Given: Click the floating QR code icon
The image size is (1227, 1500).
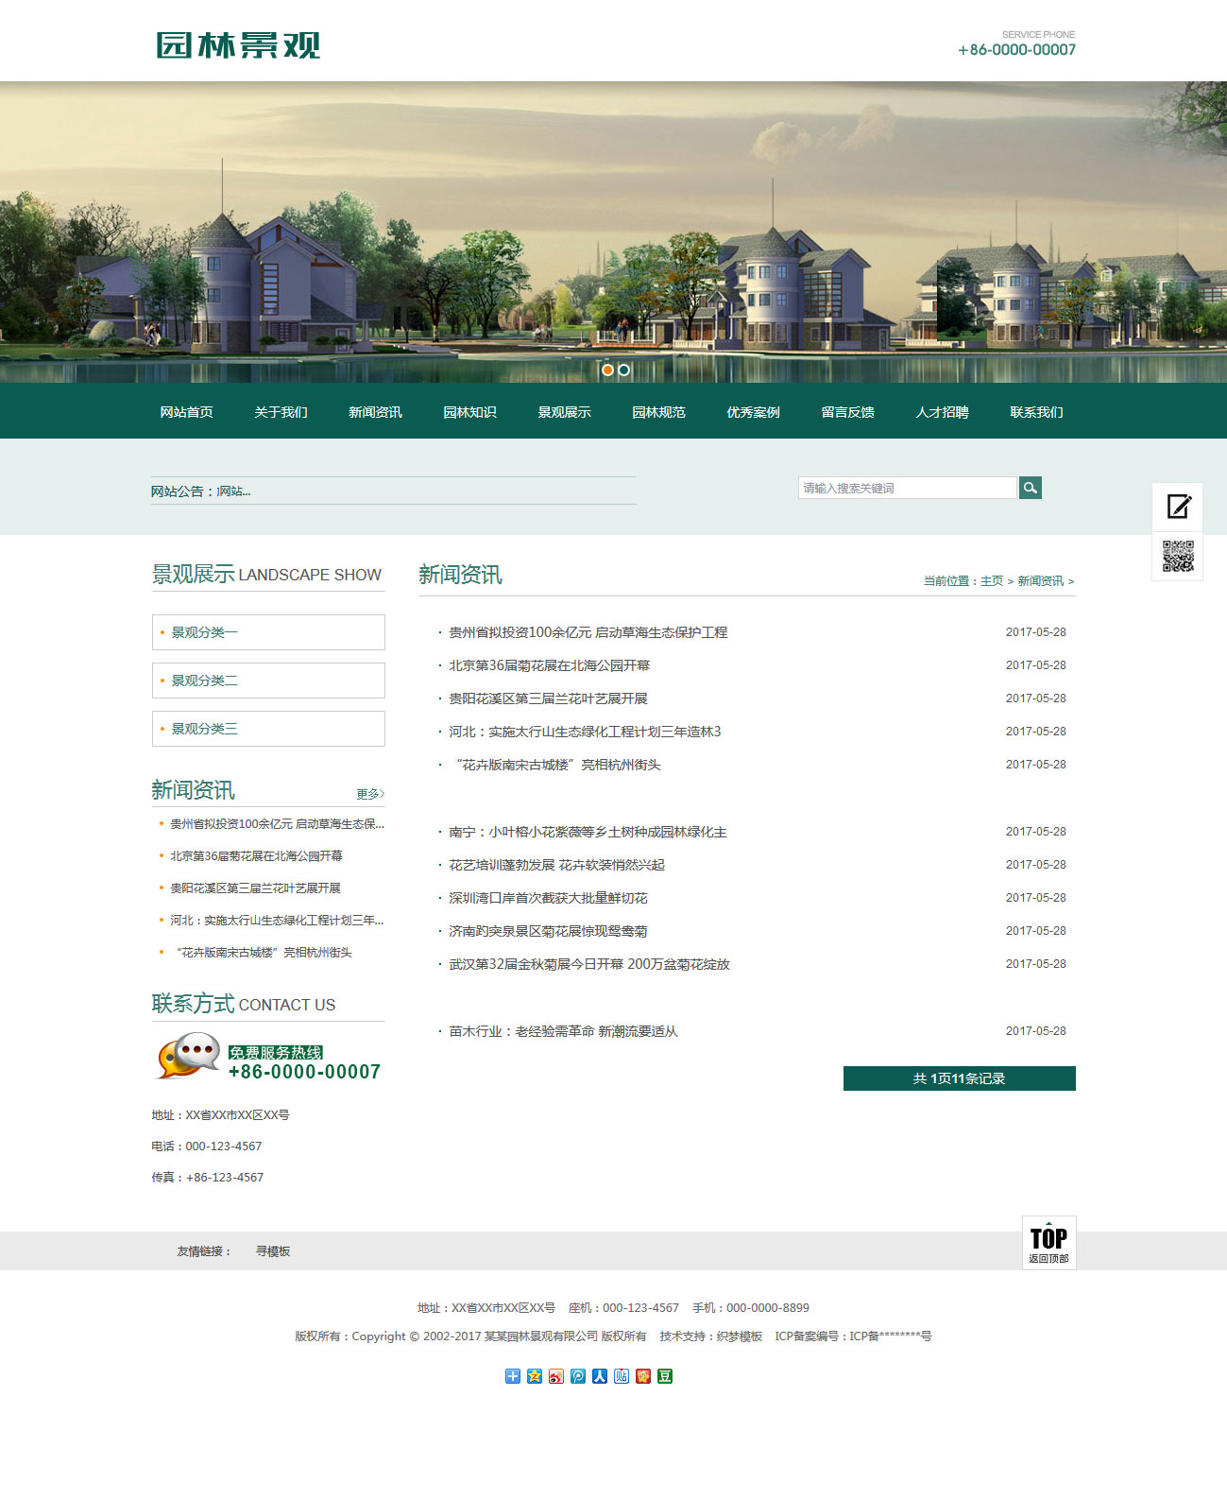Looking at the screenshot, I should (x=1178, y=557).
